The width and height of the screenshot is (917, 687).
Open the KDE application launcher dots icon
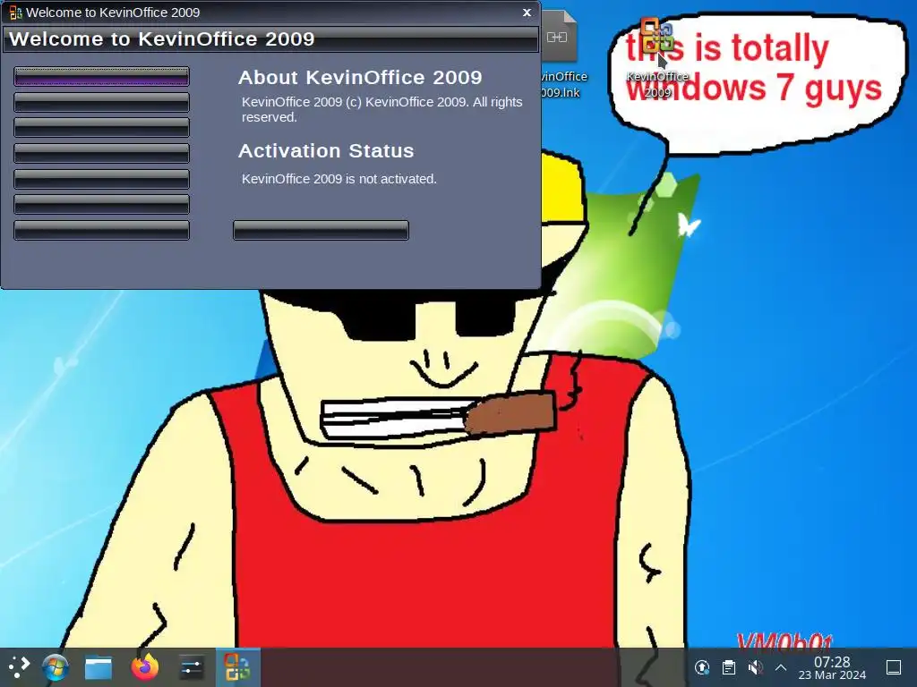(19, 666)
